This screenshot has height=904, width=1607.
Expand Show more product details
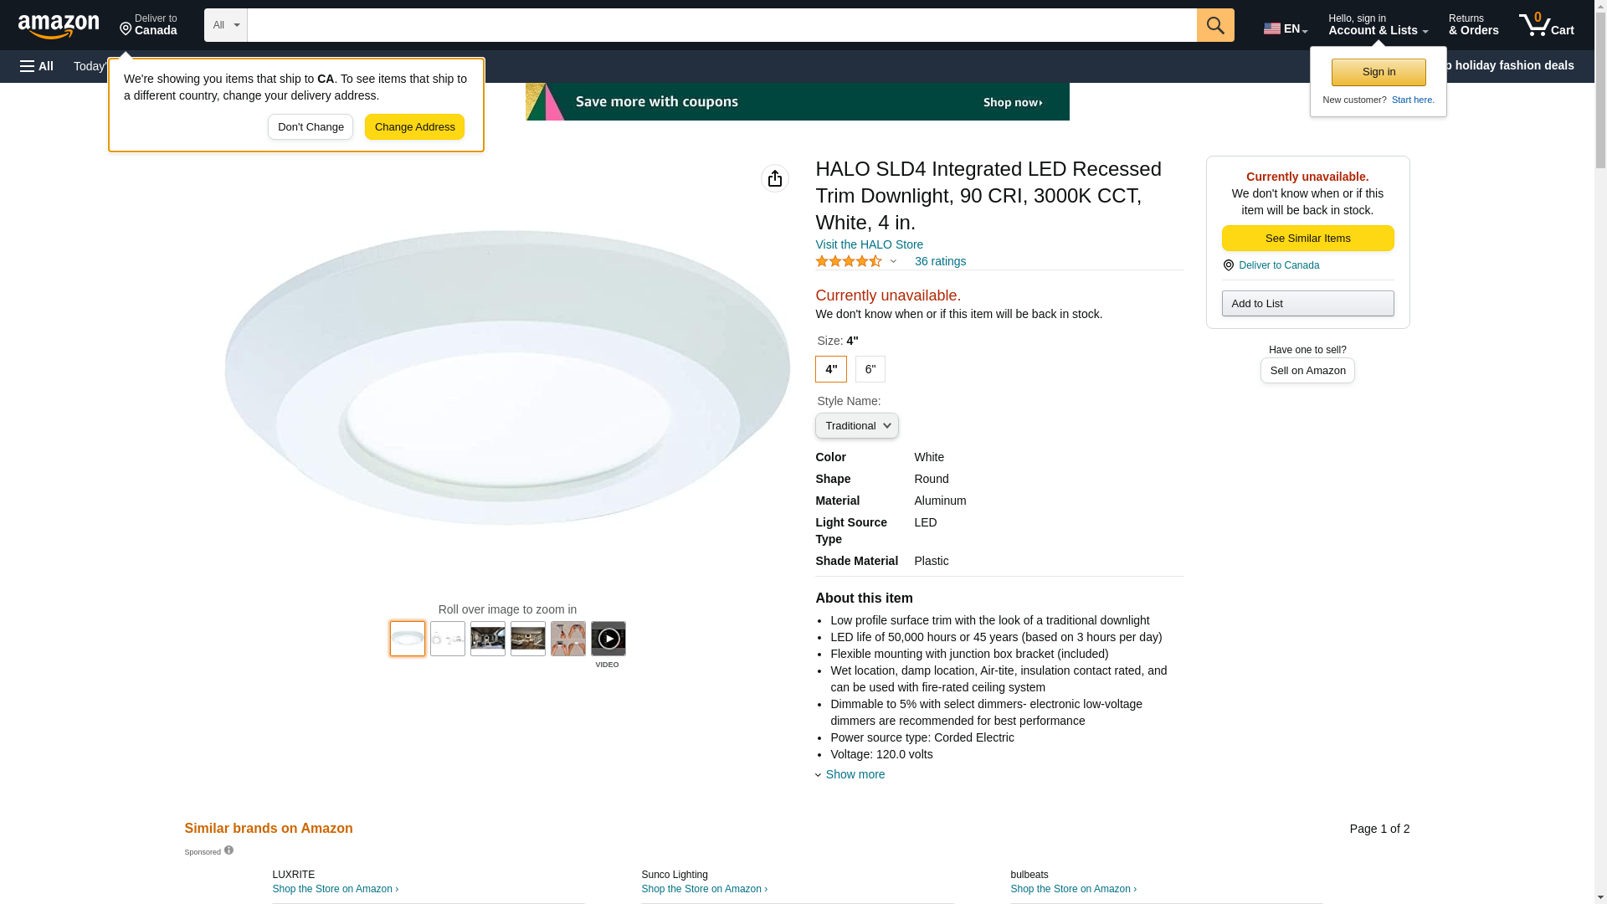(854, 774)
